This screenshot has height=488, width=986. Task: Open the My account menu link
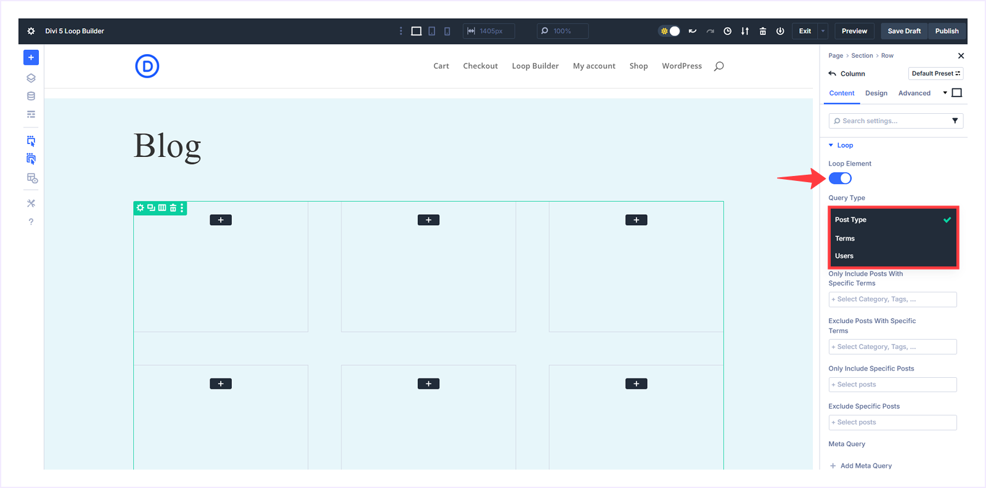(594, 66)
